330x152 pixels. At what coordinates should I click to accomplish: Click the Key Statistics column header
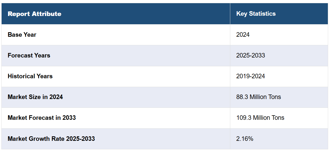click(256, 14)
